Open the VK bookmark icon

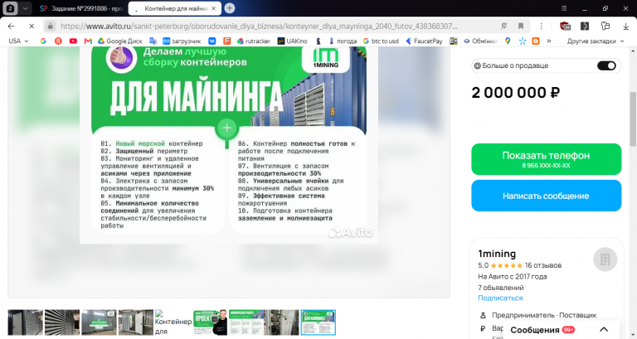coord(212,41)
